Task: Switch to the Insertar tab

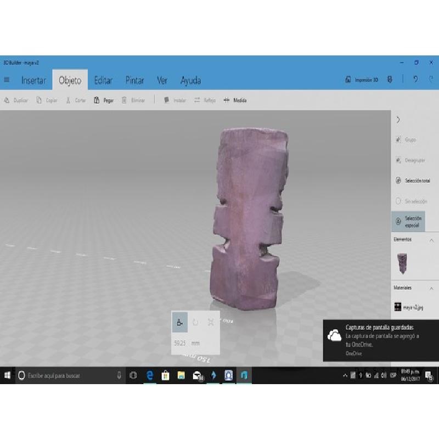Action: pyautogui.click(x=33, y=80)
